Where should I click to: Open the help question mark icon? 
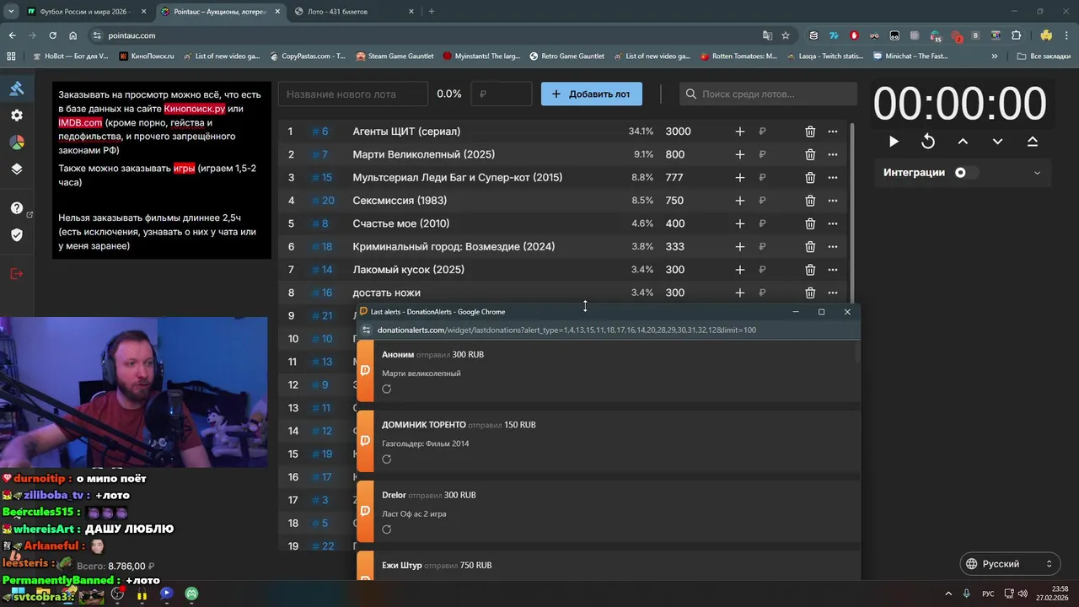pos(17,208)
